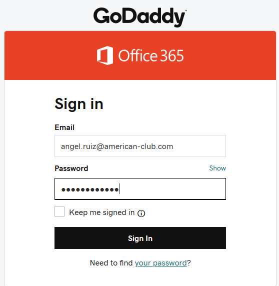The height and width of the screenshot is (286, 279).
Task: Click inside the Password input field
Action: point(140,189)
